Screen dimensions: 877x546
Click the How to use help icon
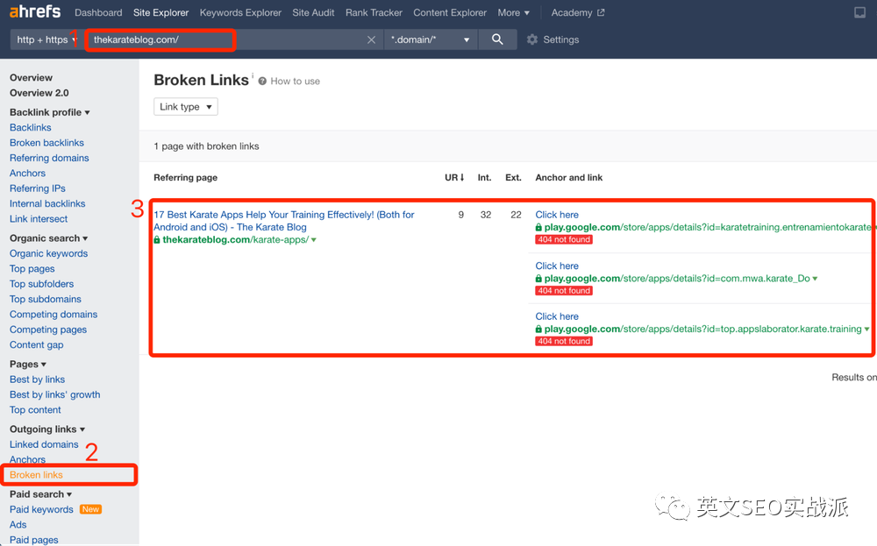pyautogui.click(x=261, y=81)
